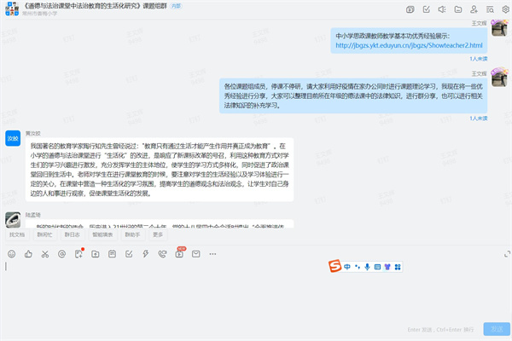Screen dimensions: 512x341
Task: Open the emoji picker in chat toolbar
Action: point(11,253)
